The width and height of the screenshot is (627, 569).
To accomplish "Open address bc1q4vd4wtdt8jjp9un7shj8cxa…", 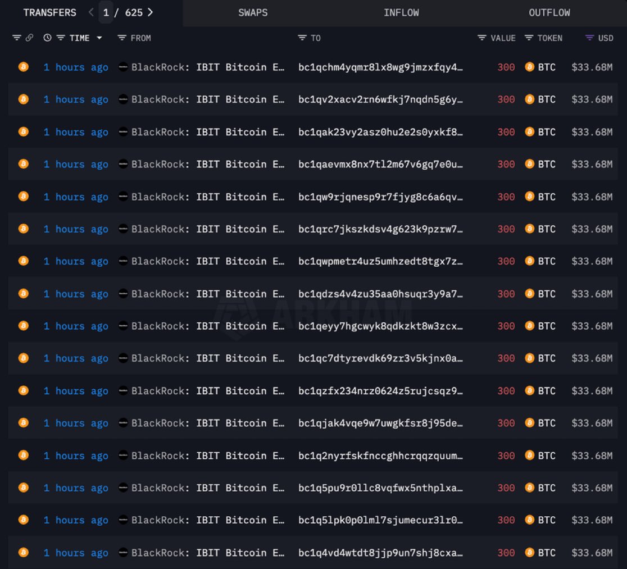I will [x=380, y=553].
